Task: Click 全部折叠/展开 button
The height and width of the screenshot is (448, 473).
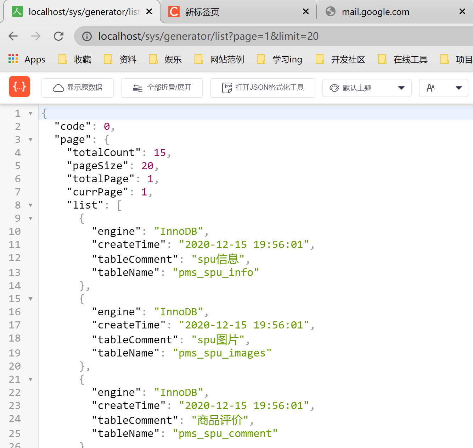Action: [x=162, y=88]
